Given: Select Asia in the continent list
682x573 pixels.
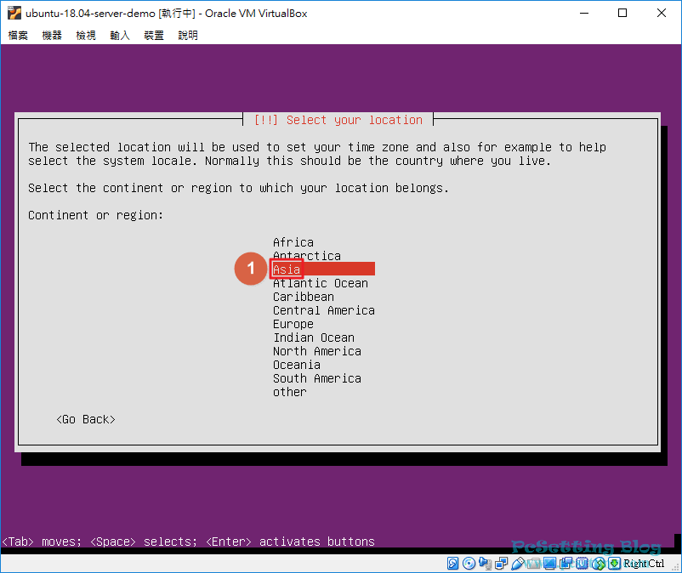Looking at the screenshot, I should (x=287, y=269).
